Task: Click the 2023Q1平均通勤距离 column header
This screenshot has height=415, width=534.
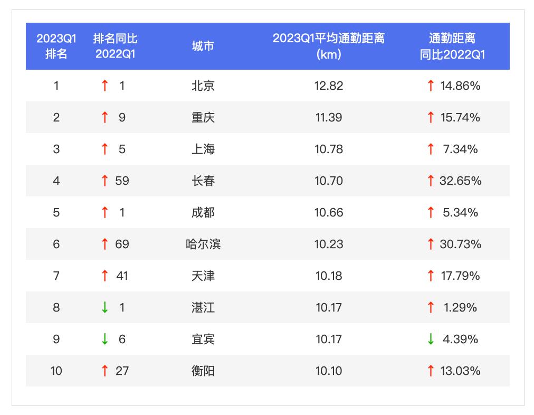Action: tap(329, 46)
